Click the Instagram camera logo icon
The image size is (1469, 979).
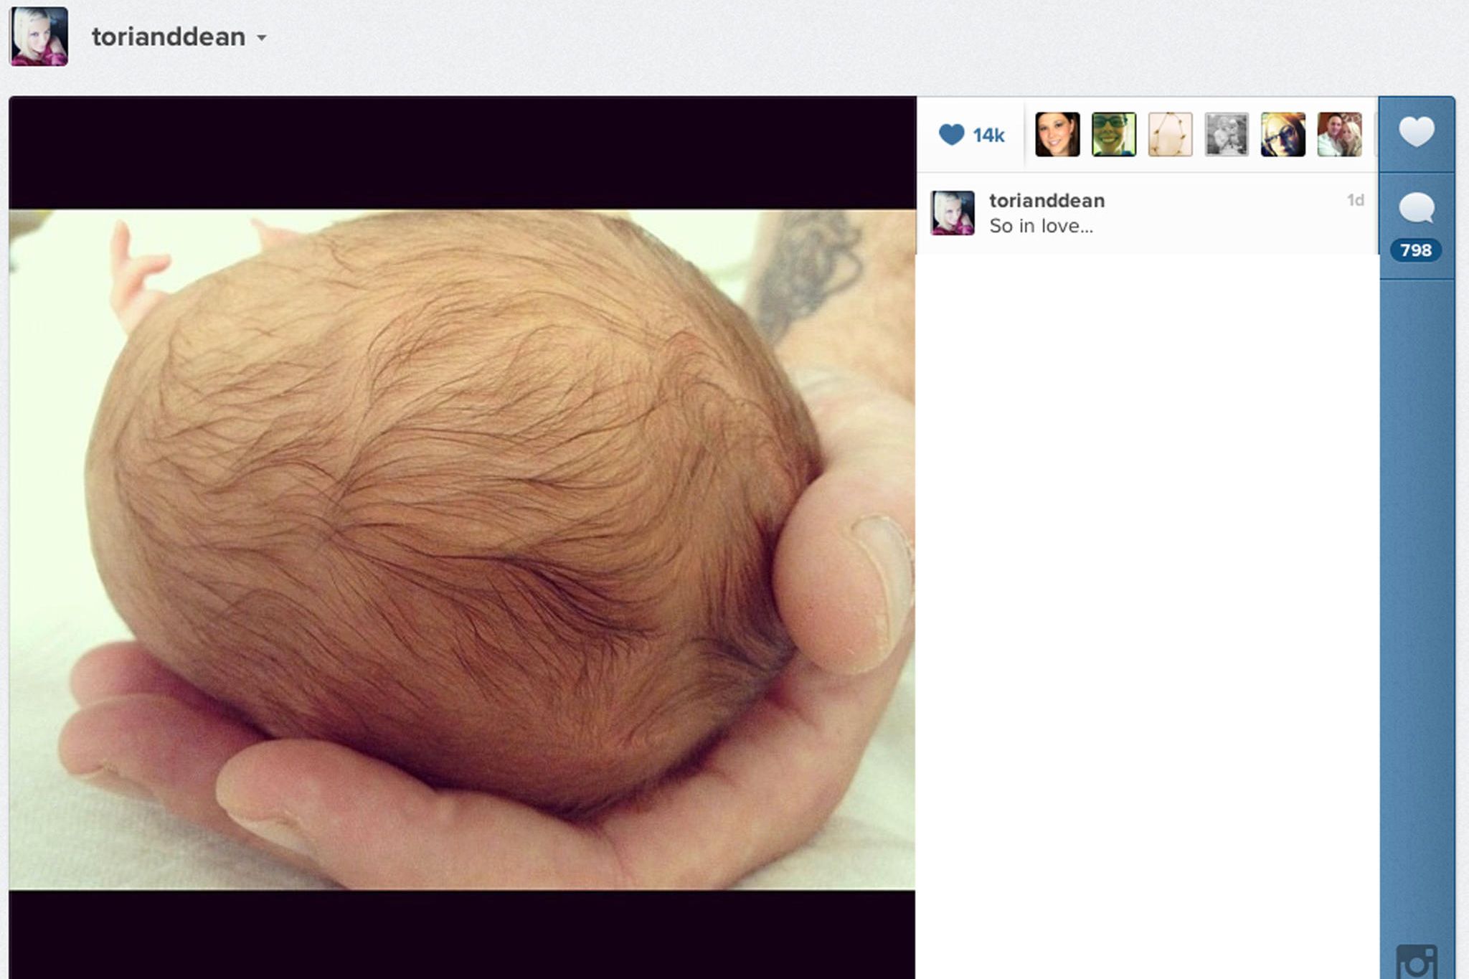[1417, 962]
